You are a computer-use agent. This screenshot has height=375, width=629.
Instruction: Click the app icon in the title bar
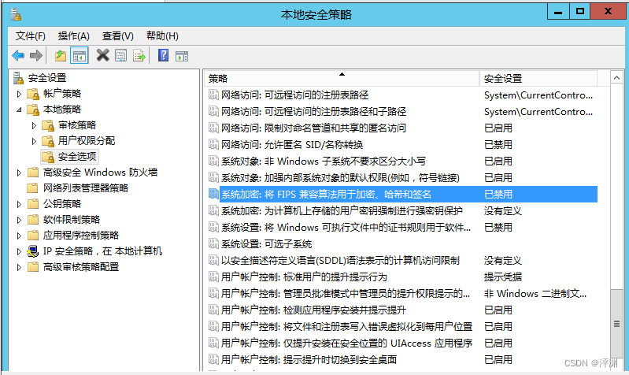[x=16, y=14]
